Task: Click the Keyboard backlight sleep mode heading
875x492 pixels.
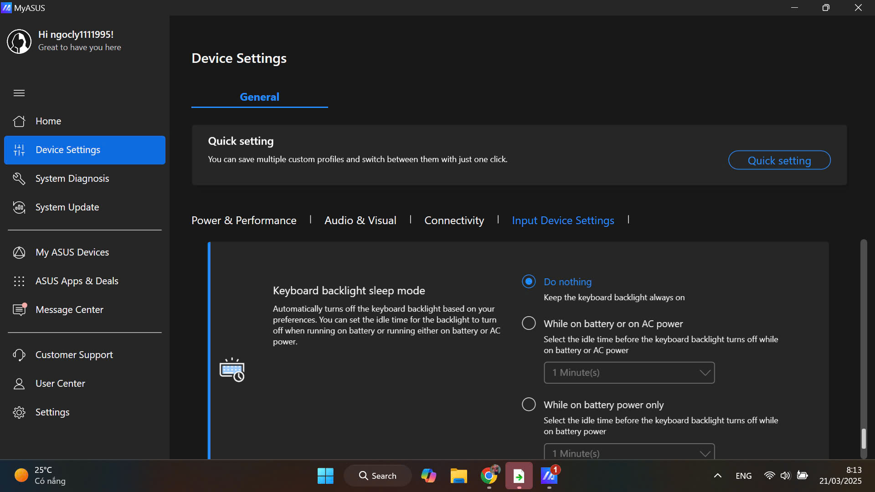Action: (x=349, y=291)
